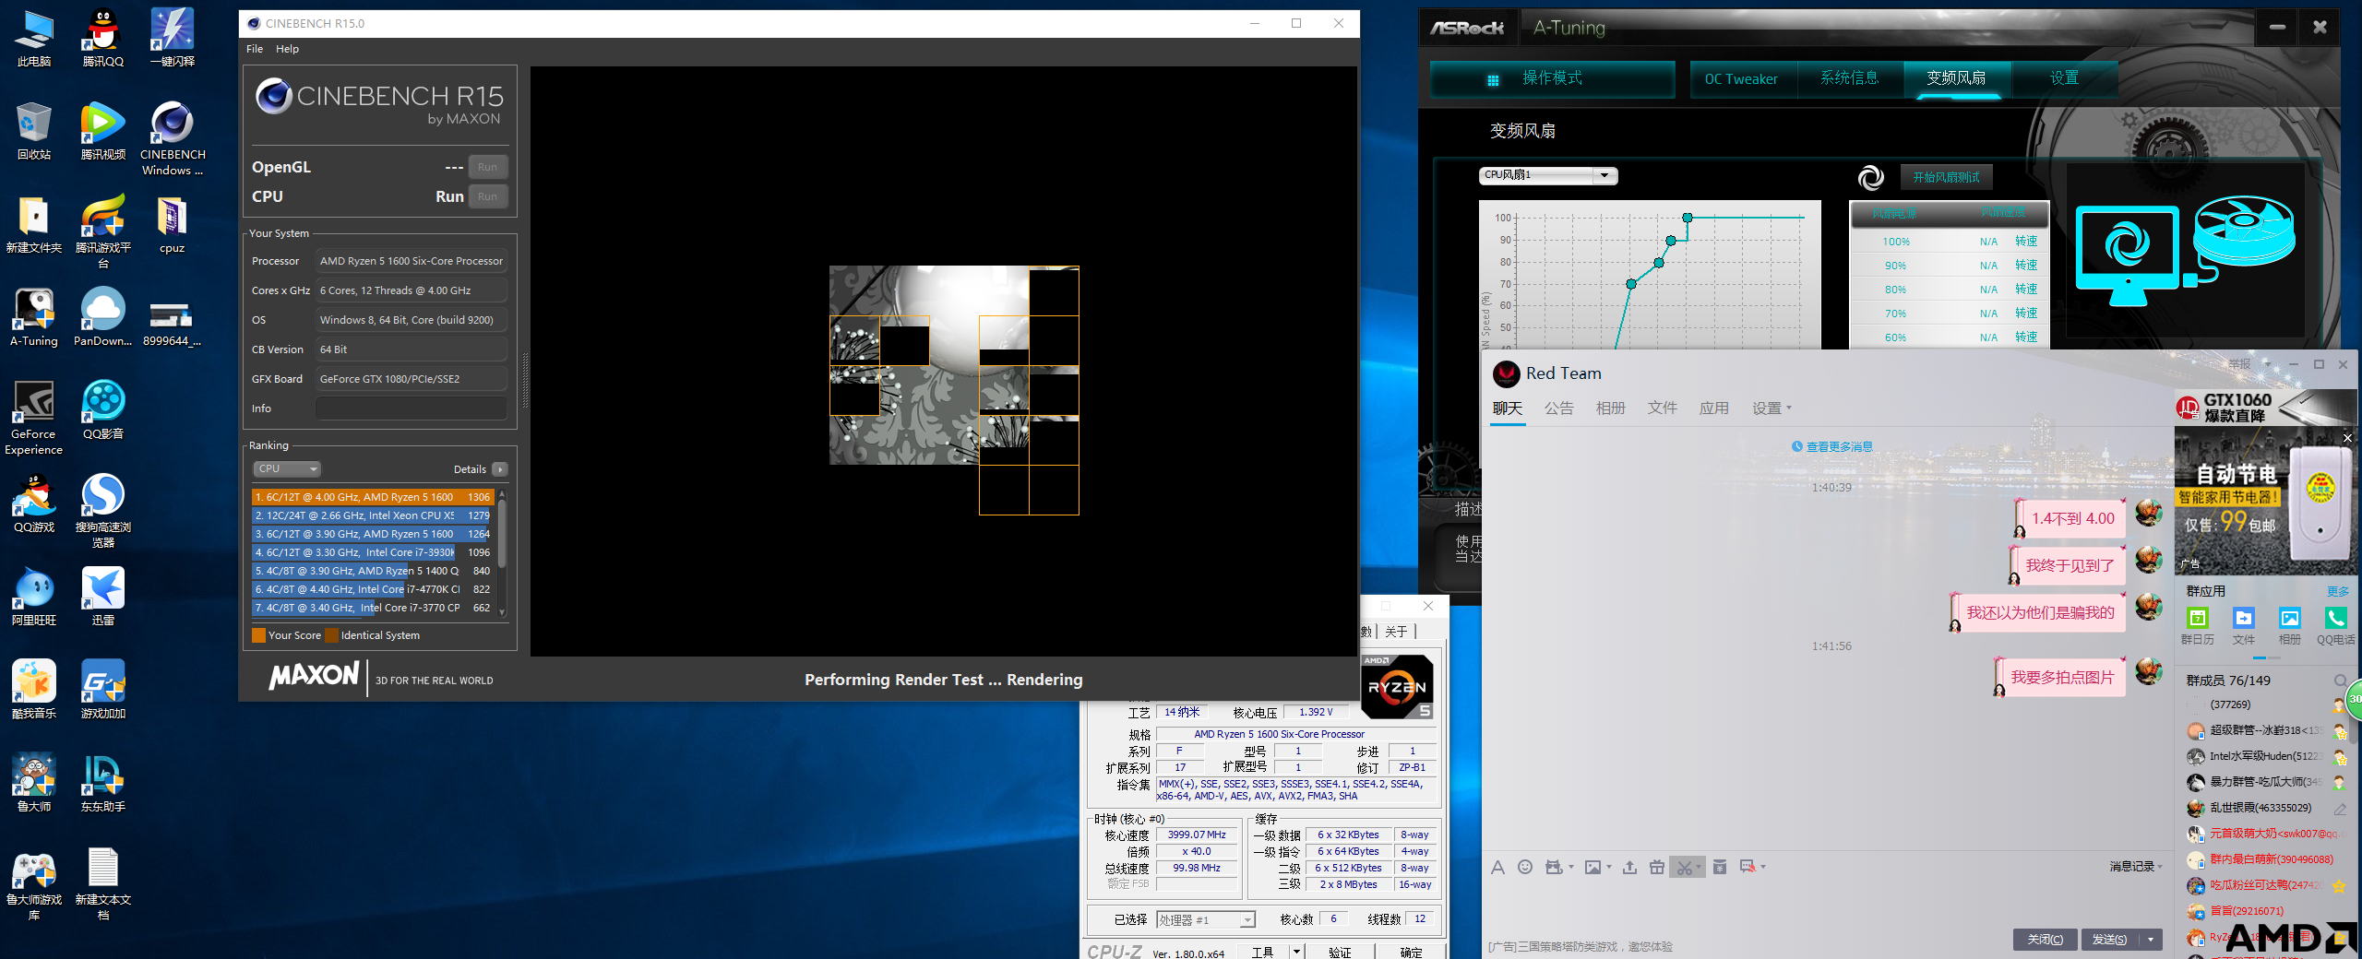Click the 转速 link in the 100% row
This screenshot has height=959, width=2362.
click(2026, 241)
